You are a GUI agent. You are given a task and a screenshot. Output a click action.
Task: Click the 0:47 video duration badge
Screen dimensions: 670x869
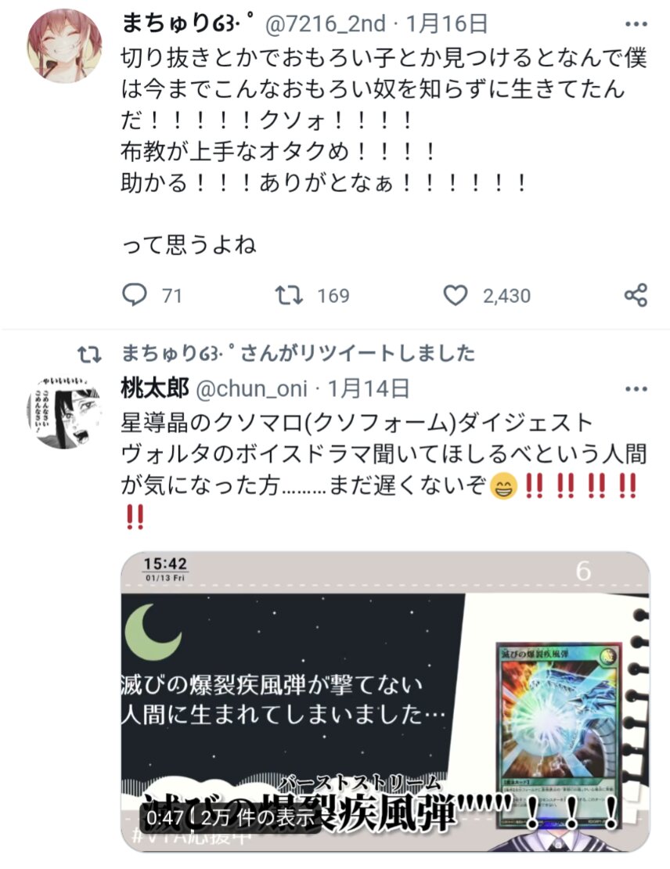(164, 817)
